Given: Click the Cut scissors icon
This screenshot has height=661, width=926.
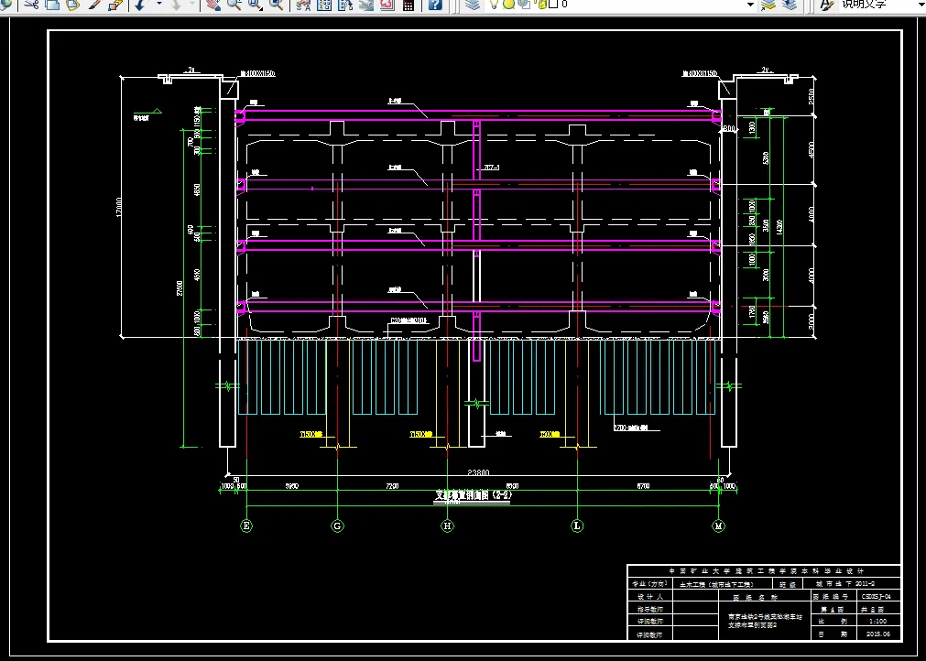Looking at the screenshot, I should click(x=32, y=5).
